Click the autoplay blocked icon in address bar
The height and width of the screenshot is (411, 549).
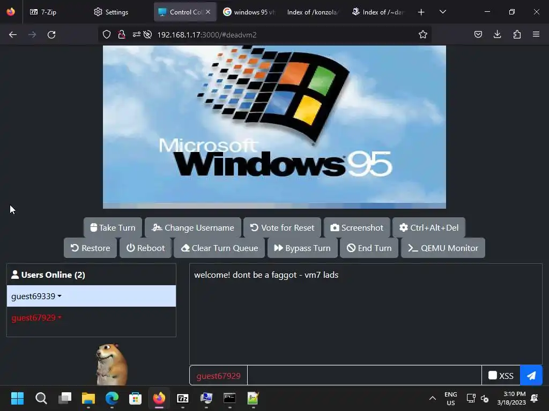point(148,35)
